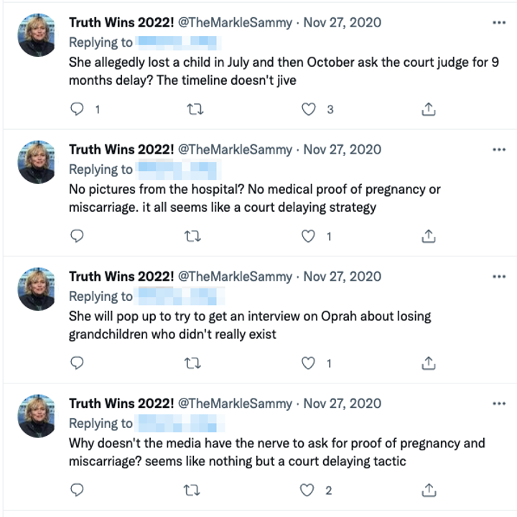Screen dimensions: 517x517
Task: Retweet the tweet about hospital pictures
Action: (x=195, y=236)
